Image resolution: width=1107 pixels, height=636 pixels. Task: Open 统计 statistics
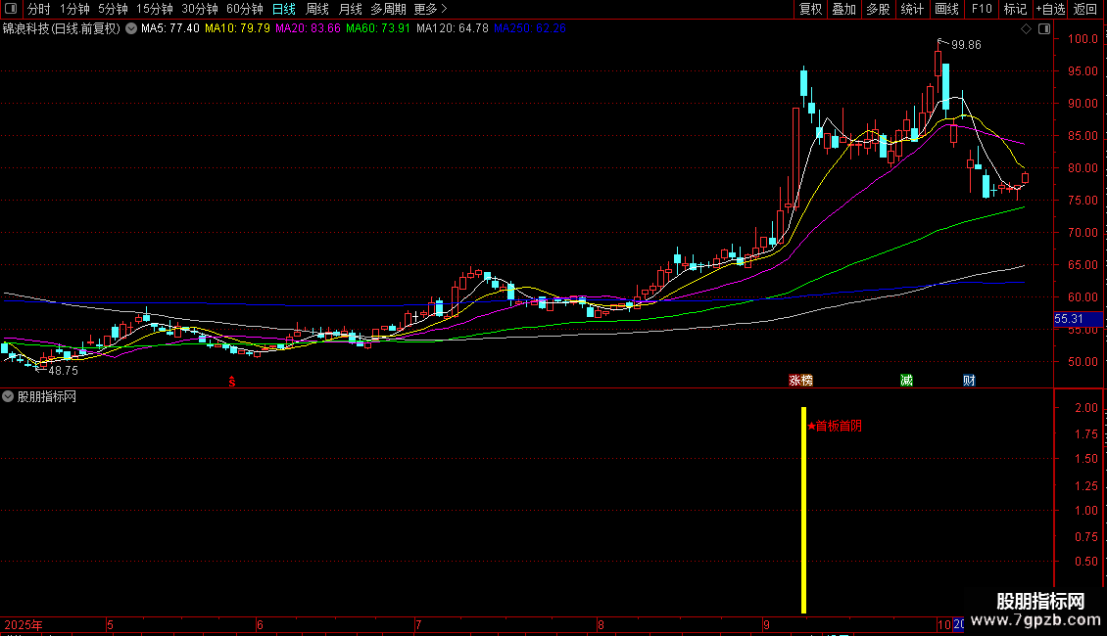tap(912, 9)
